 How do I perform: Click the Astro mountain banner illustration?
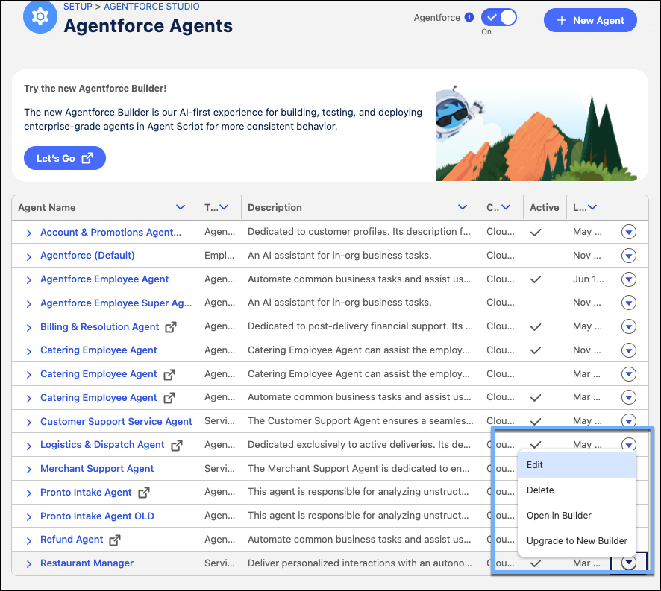click(x=537, y=133)
